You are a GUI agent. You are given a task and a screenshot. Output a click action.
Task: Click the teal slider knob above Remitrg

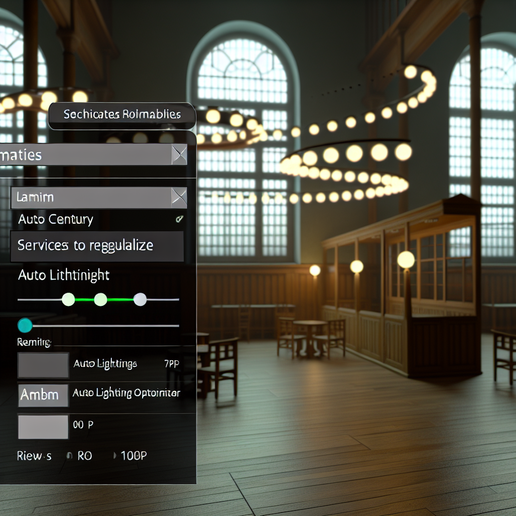click(x=25, y=326)
